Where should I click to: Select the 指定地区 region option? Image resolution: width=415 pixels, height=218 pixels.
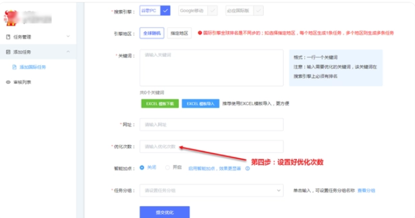tap(179, 33)
